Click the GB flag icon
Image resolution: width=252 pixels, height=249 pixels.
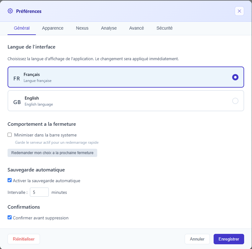pos(17,102)
